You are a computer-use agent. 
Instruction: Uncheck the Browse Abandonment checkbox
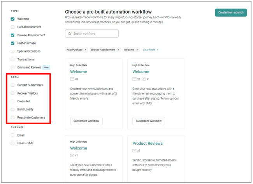(13, 35)
